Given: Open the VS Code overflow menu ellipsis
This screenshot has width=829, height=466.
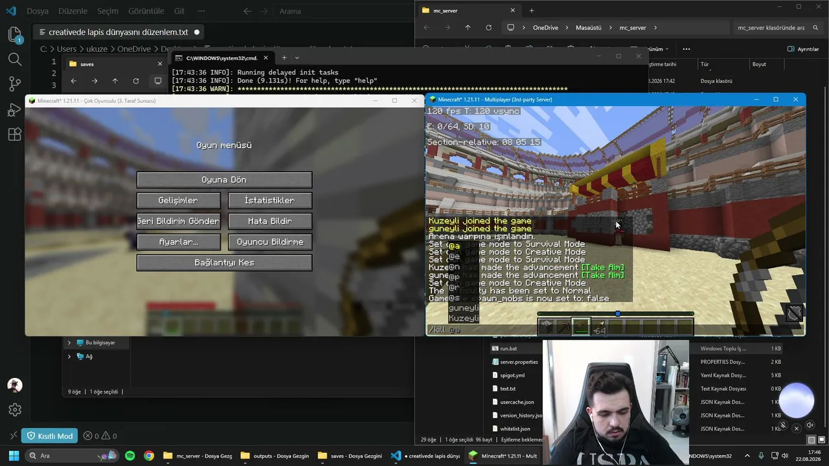Looking at the screenshot, I should 201,11.
